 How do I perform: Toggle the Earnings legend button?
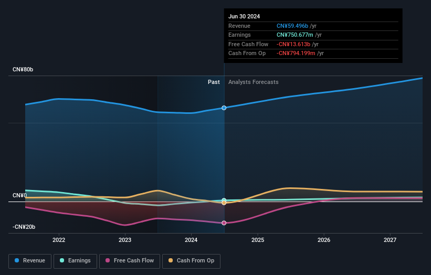(75, 261)
